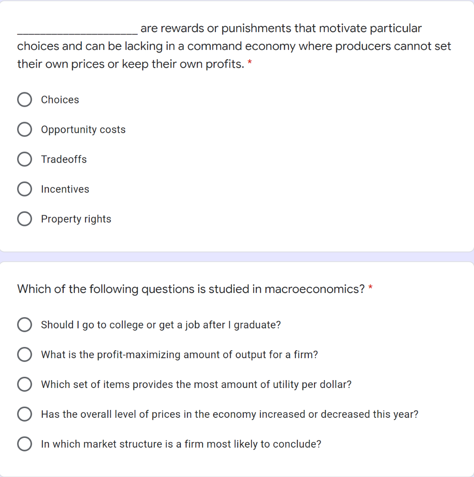Click the 'Choices' answer label text

pos(60,100)
